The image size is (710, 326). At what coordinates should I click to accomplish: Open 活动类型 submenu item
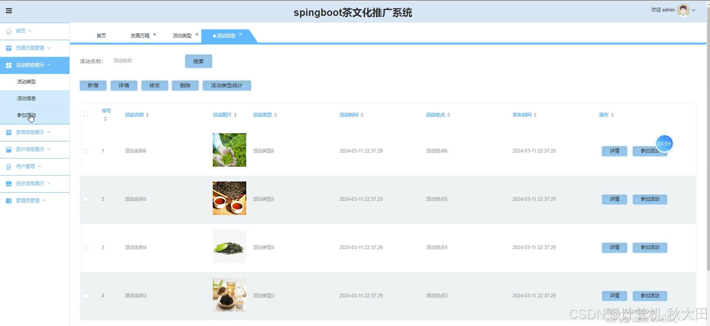(35, 82)
